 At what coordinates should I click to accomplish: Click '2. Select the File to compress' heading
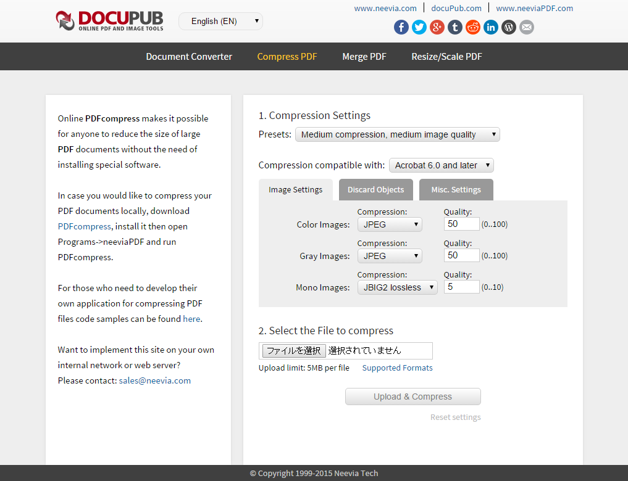[x=326, y=331]
